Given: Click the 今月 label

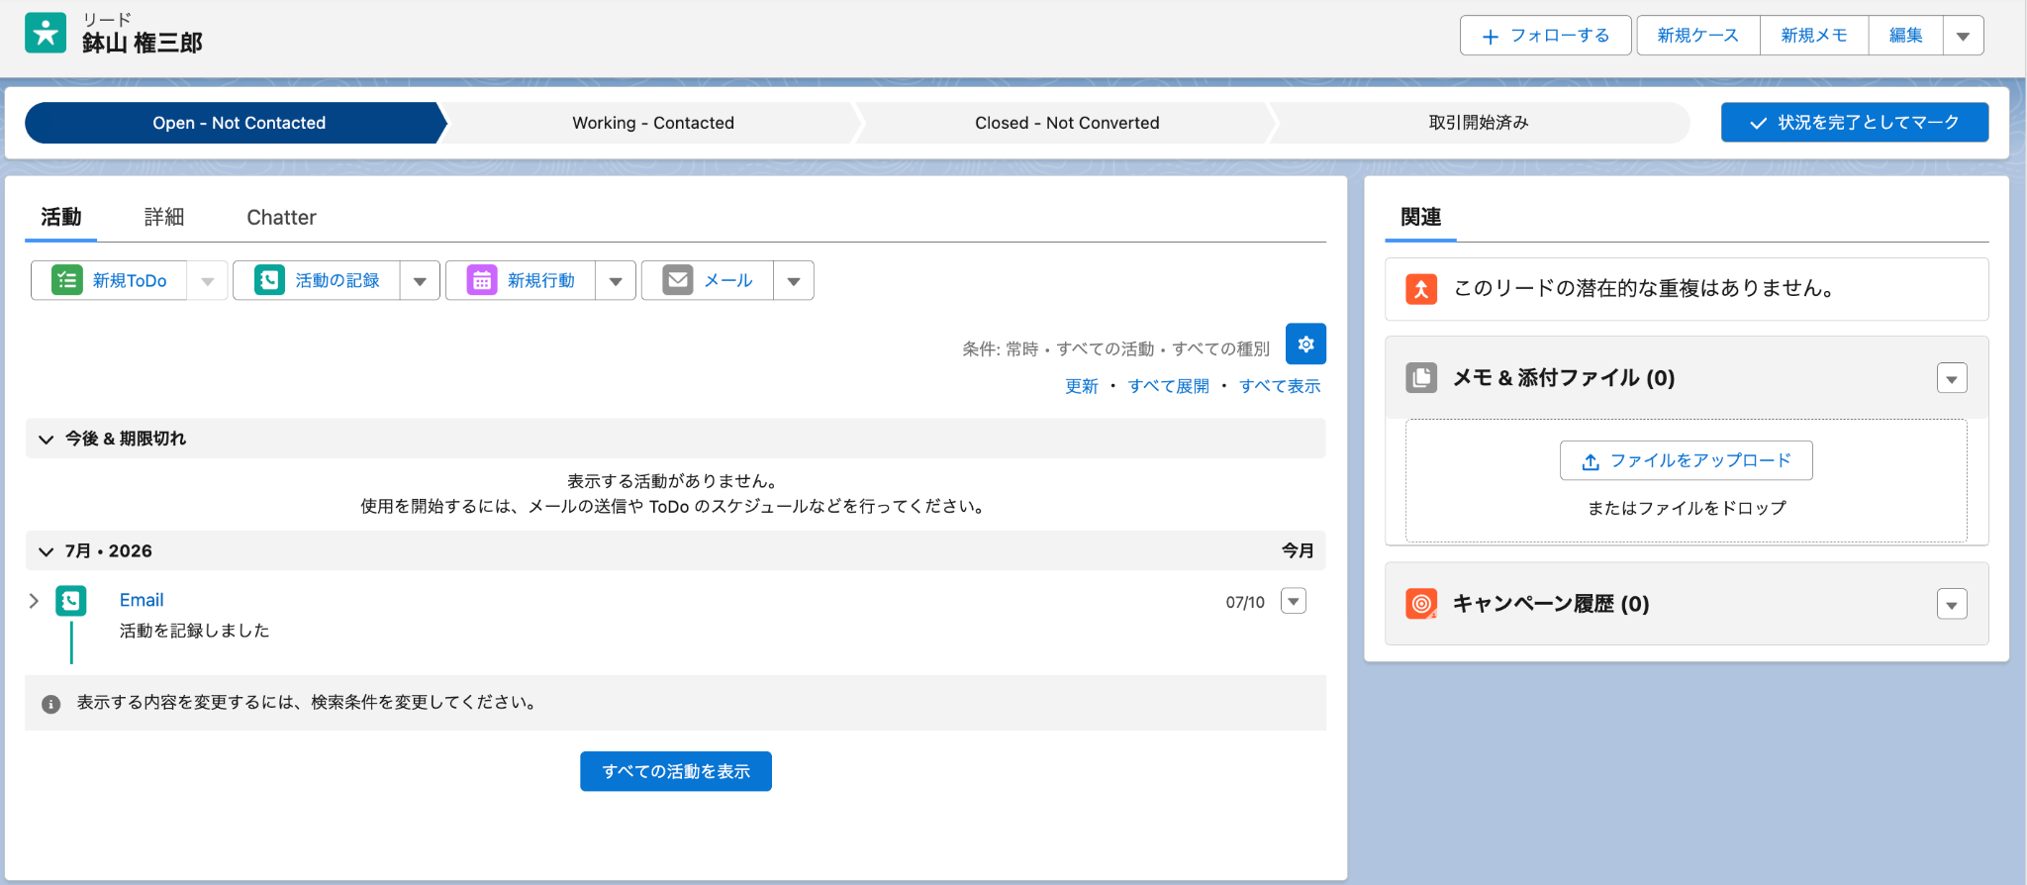Looking at the screenshot, I should tap(1298, 550).
